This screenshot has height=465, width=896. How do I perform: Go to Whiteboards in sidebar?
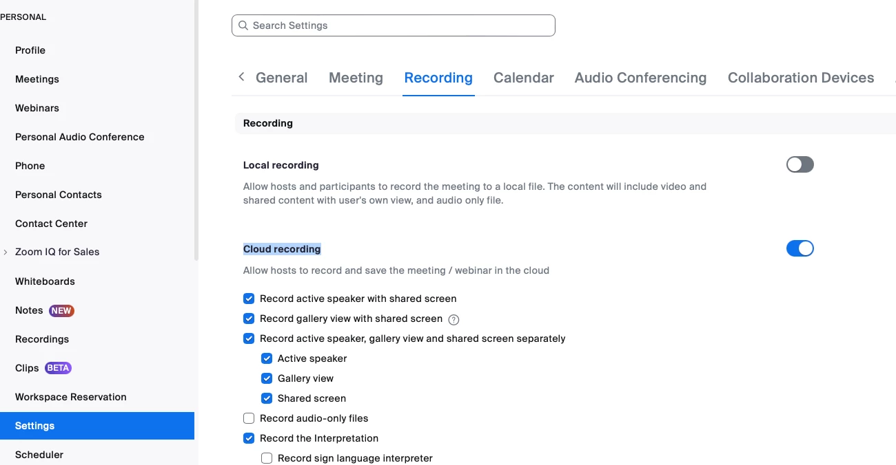tap(45, 281)
